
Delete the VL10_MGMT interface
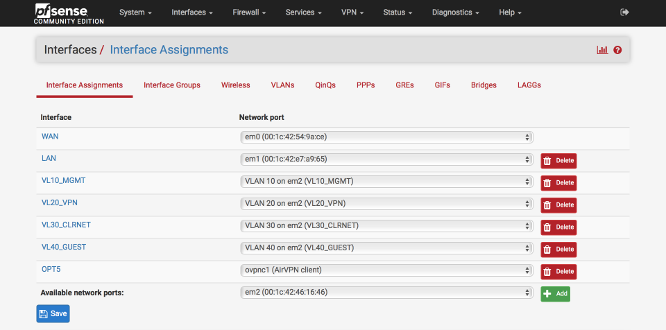[558, 183]
